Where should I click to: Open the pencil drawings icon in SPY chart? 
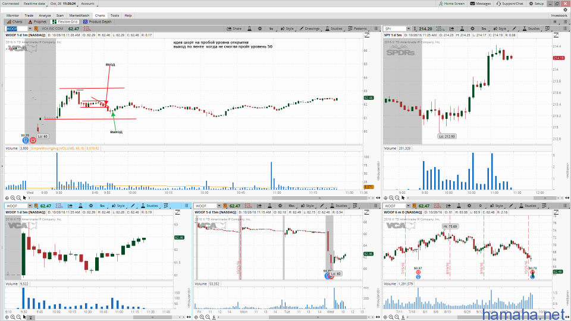tap(514, 29)
